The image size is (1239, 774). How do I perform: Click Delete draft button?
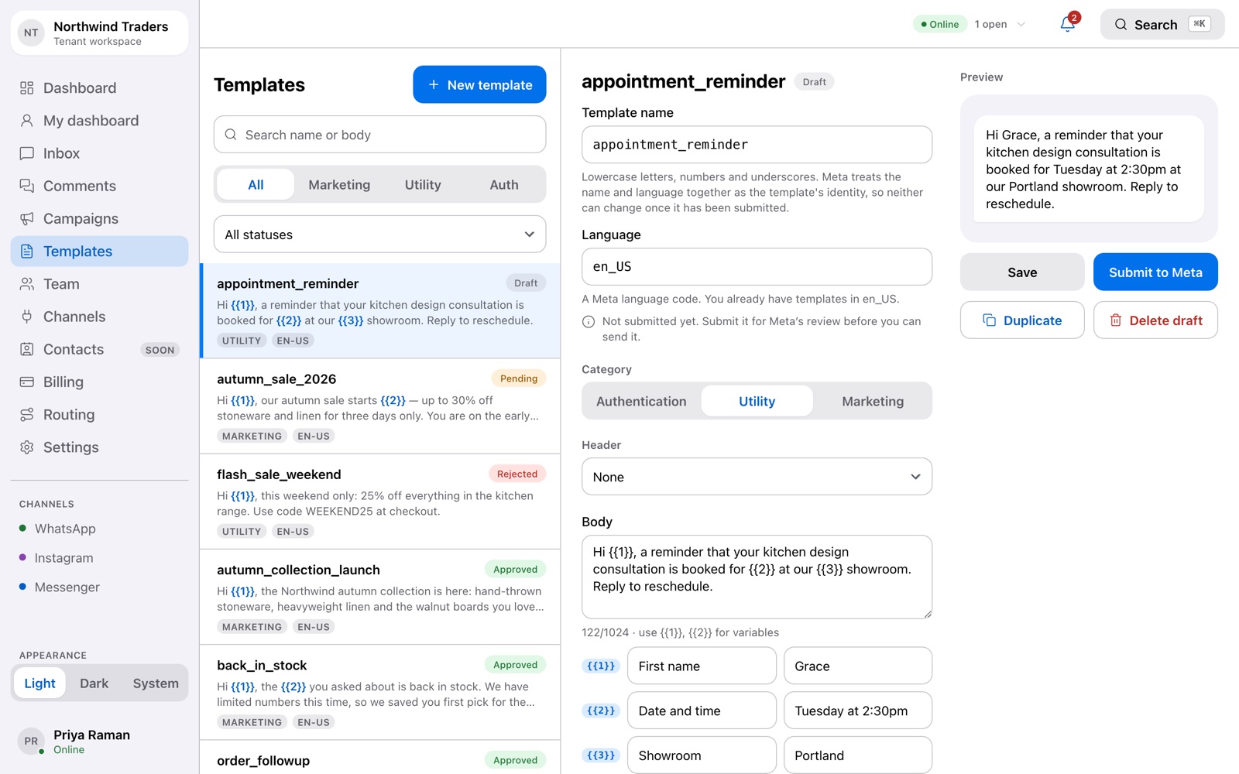click(1155, 320)
